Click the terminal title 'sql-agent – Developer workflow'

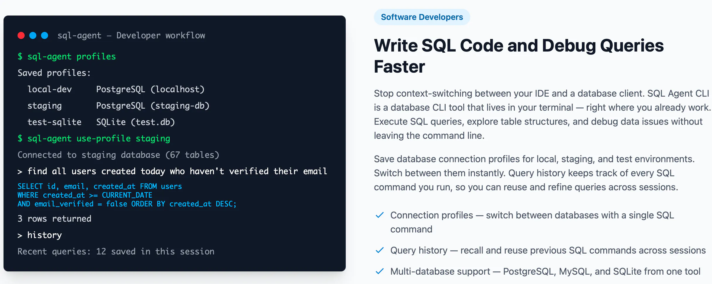[x=131, y=35]
